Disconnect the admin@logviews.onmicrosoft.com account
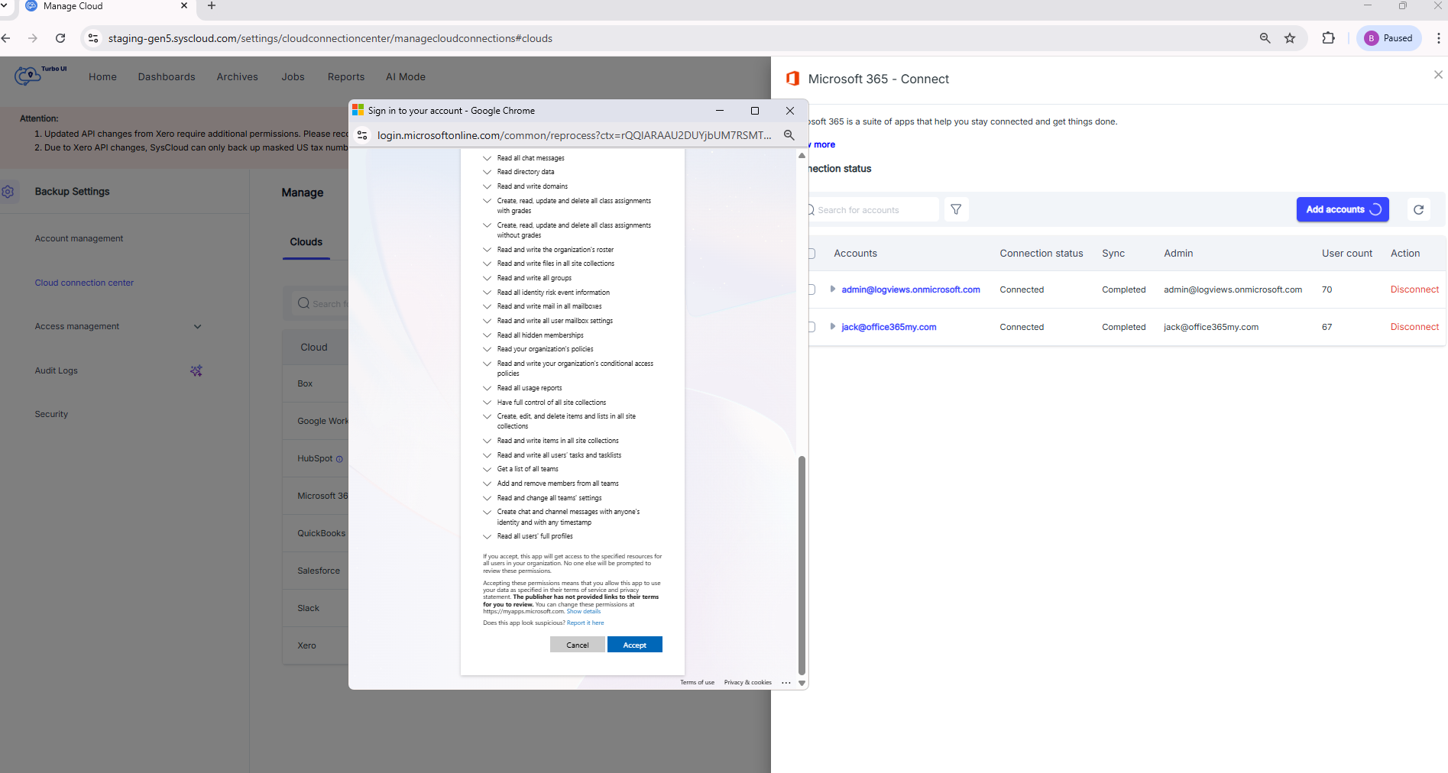 pyautogui.click(x=1414, y=289)
